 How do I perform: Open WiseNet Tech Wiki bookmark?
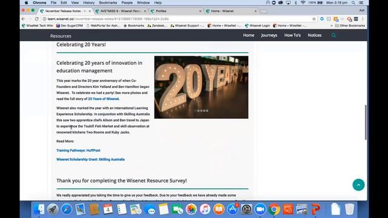[x=37, y=25]
